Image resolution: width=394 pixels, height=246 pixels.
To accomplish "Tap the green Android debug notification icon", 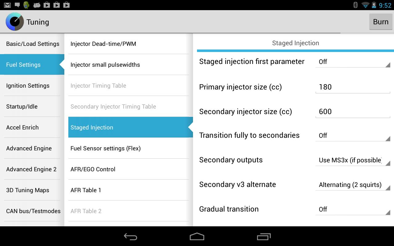I will coord(26,5).
